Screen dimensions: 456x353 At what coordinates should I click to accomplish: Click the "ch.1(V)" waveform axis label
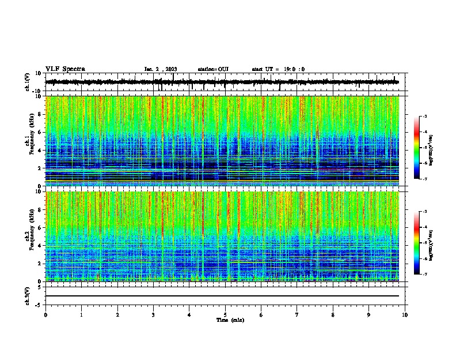(x=28, y=82)
